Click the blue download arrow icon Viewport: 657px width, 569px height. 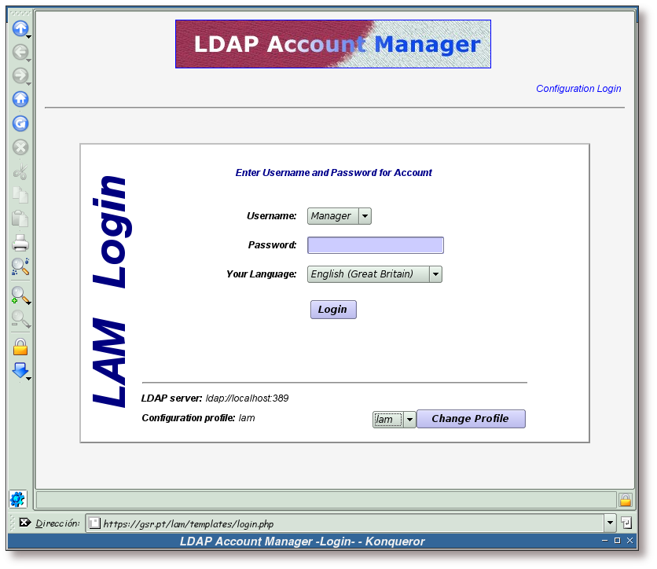pos(20,371)
